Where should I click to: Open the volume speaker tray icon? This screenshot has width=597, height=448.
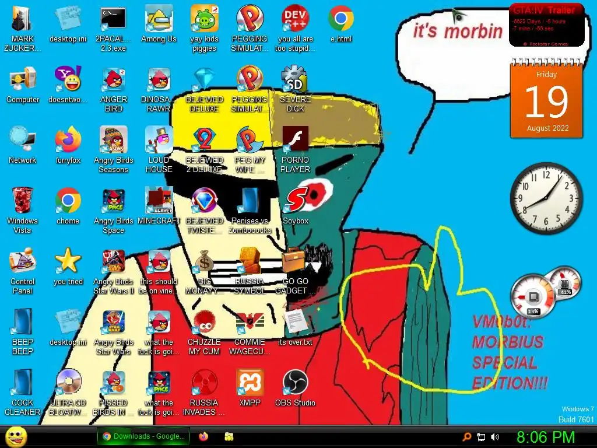(x=494, y=437)
